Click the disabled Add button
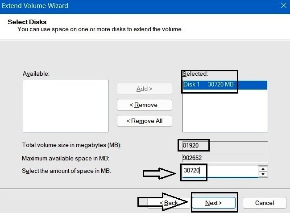 pos(145,89)
